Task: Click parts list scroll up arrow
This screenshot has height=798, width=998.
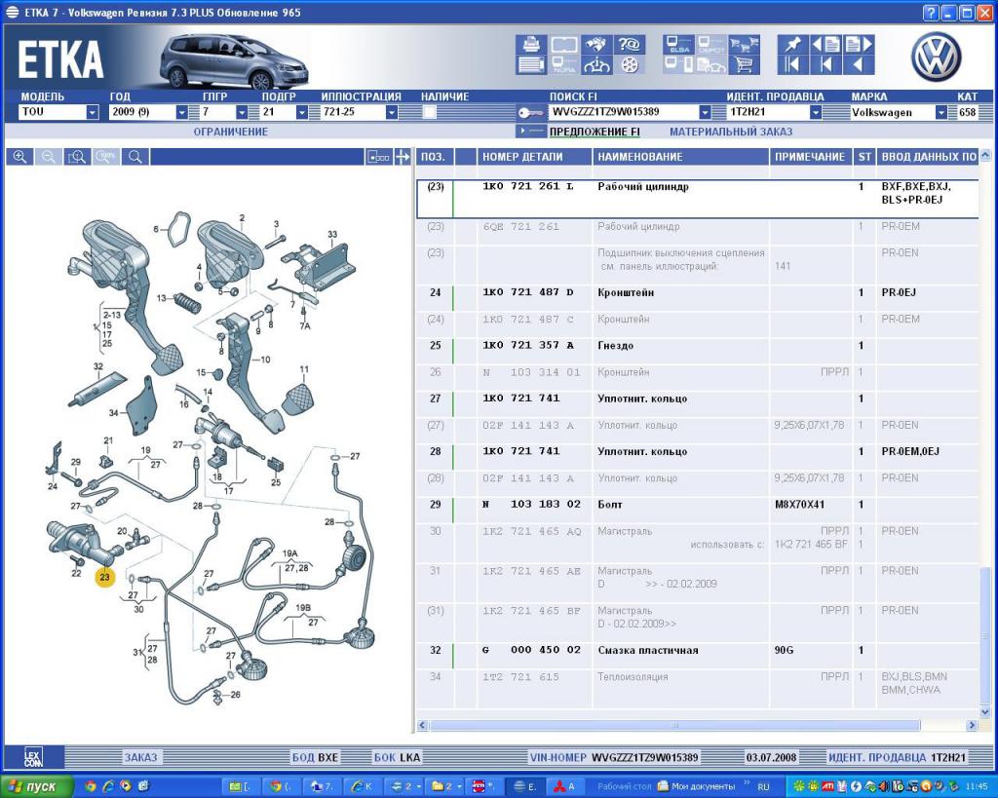Action: click(985, 155)
